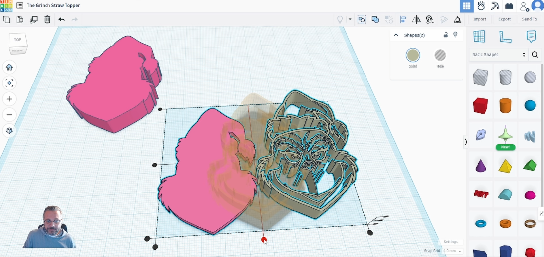Open the Import dialog
The width and height of the screenshot is (544, 257).
[x=479, y=19]
